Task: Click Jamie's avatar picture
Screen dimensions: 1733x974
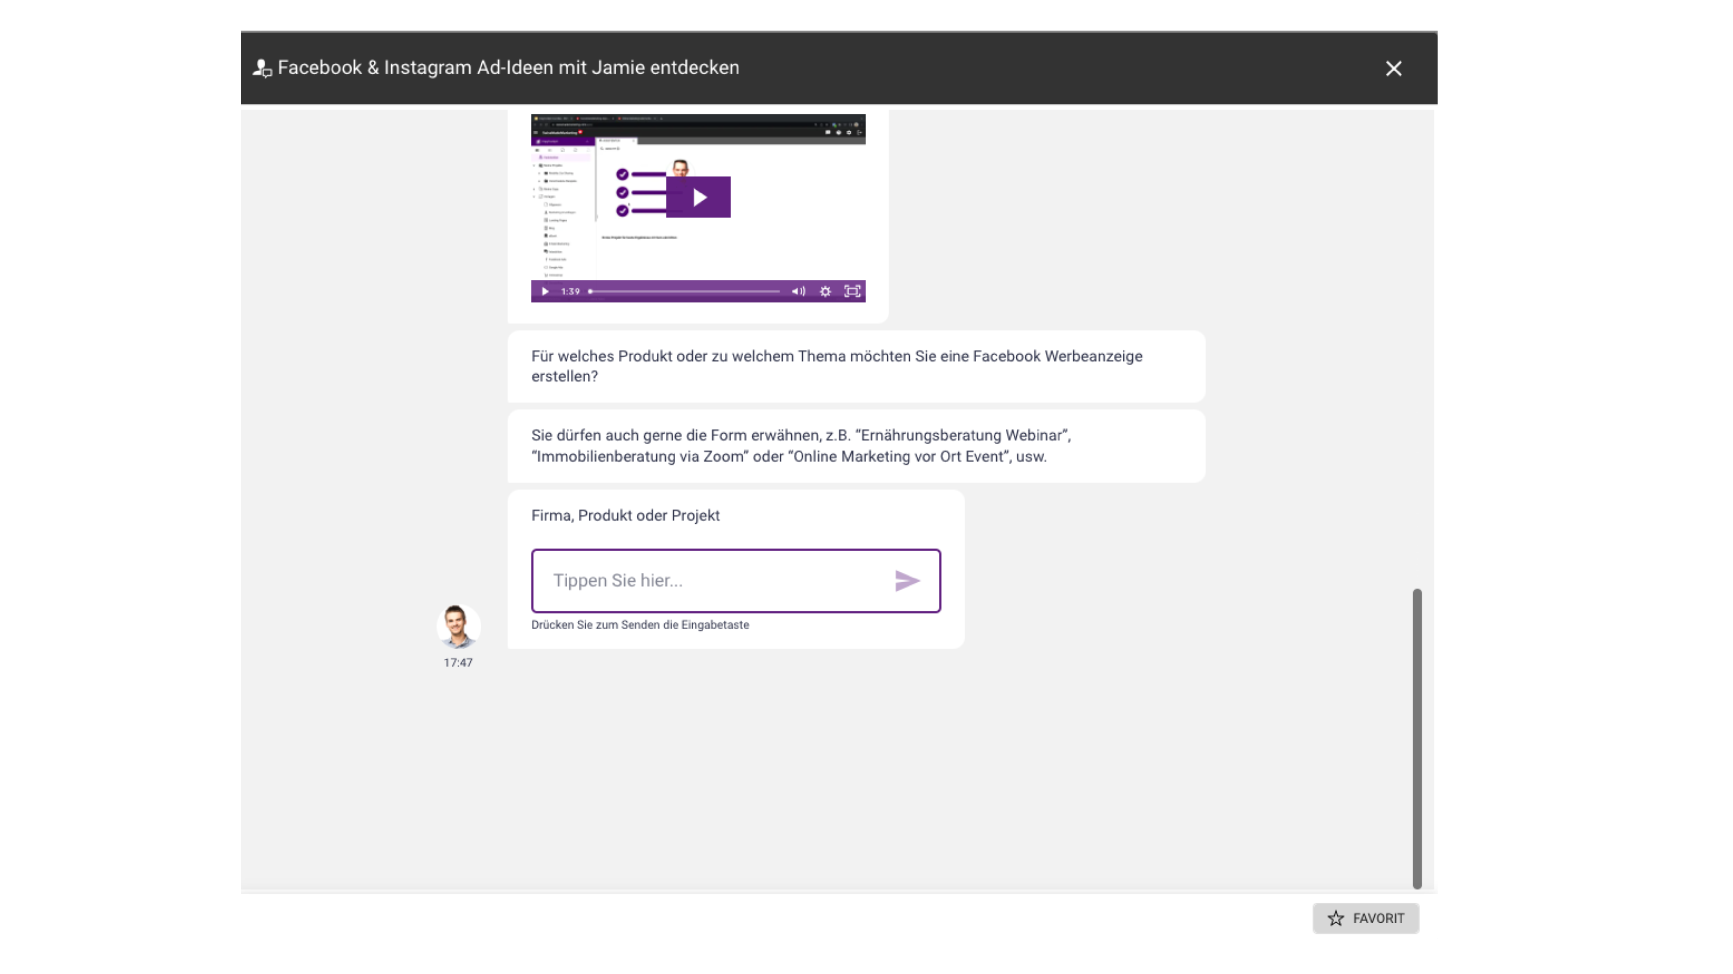Action: coord(458,626)
